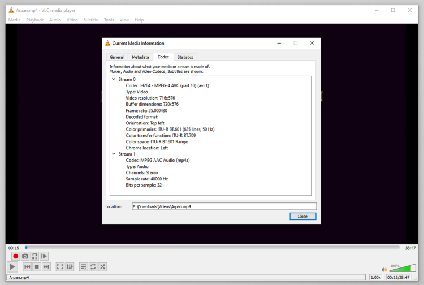Select 'Buffer dimensions: 720x576' row
Screen dimensions: 424x285
[x=152, y=104]
